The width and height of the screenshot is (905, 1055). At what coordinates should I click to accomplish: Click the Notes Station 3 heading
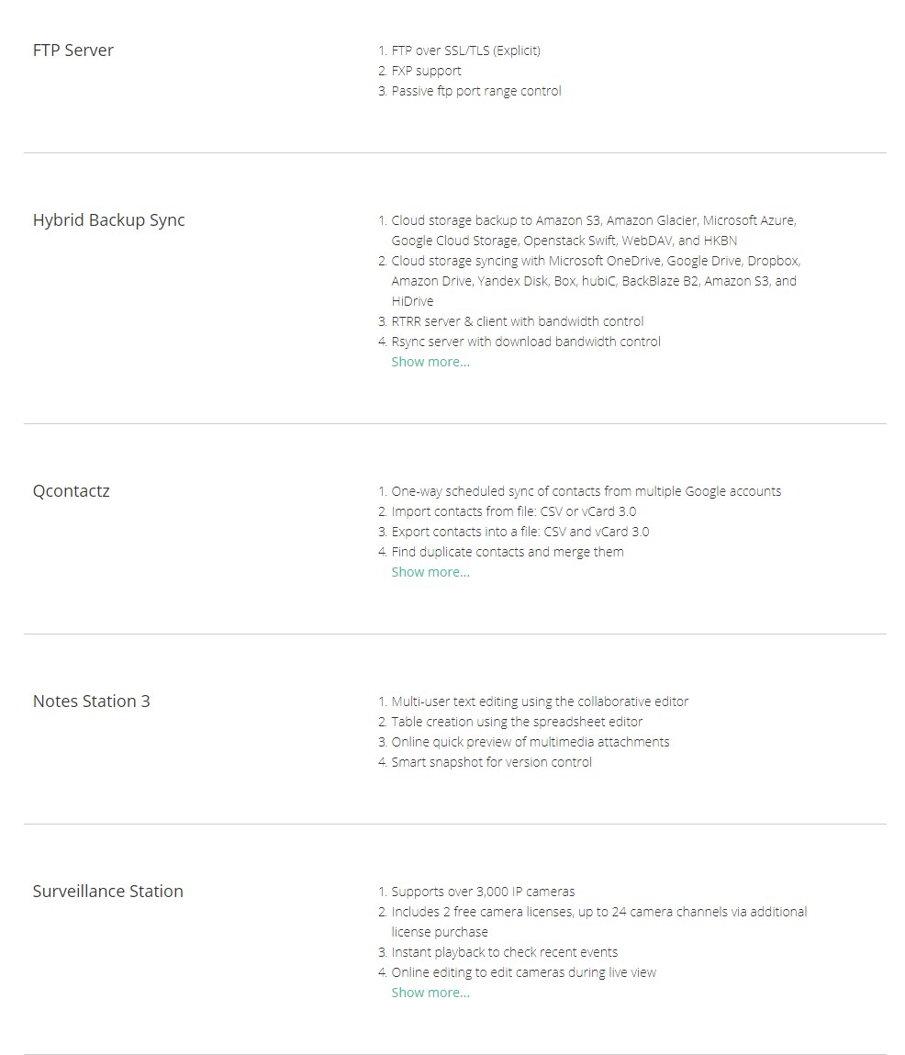(91, 701)
